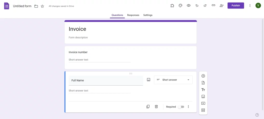Edit the Full Name question title
Viewport: 264px width, 119px height.
pyautogui.click(x=106, y=80)
